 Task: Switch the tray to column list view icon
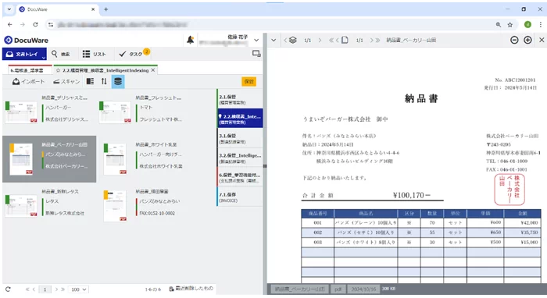90,81
